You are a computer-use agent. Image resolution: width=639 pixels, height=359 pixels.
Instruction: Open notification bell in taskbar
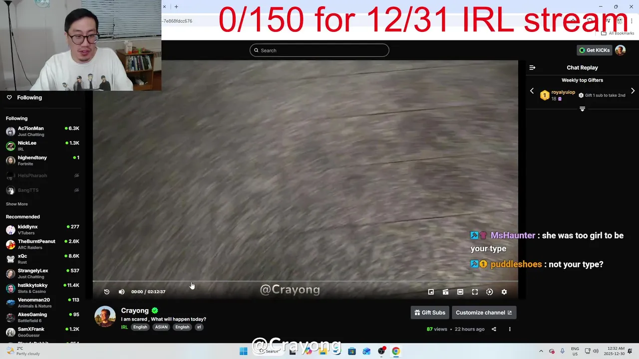pyautogui.click(x=631, y=351)
